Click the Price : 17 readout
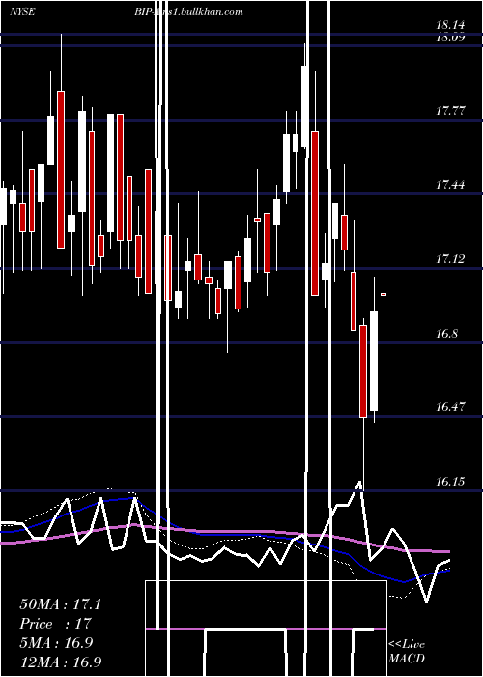The image size is (483, 677). tap(55, 624)
